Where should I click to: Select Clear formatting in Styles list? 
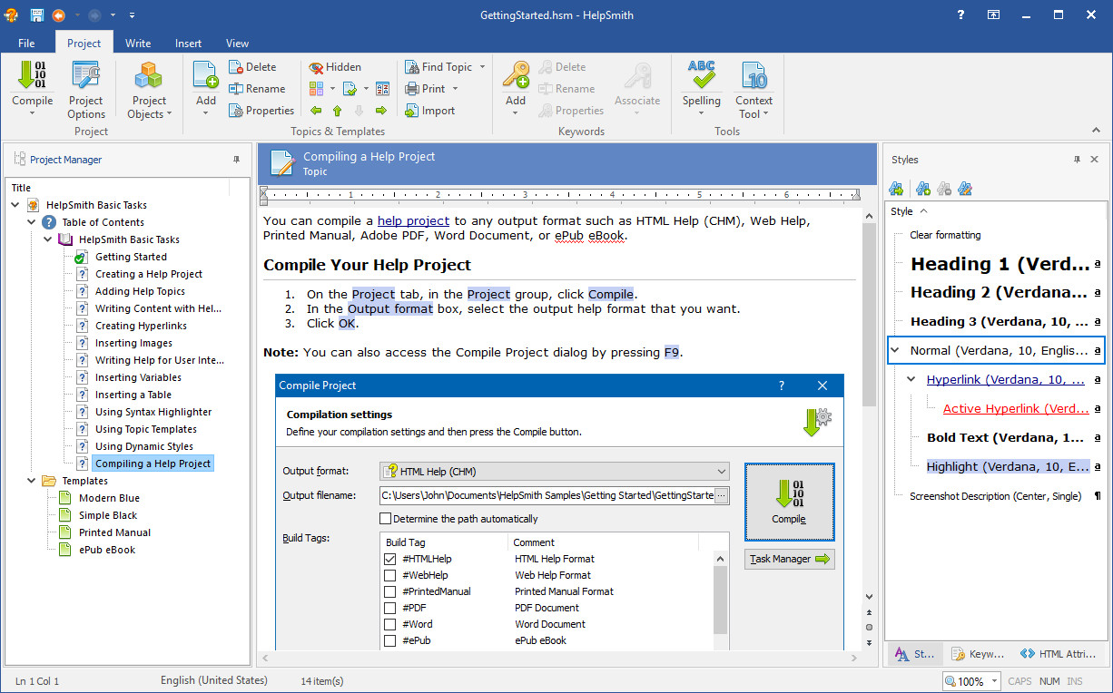945,235
